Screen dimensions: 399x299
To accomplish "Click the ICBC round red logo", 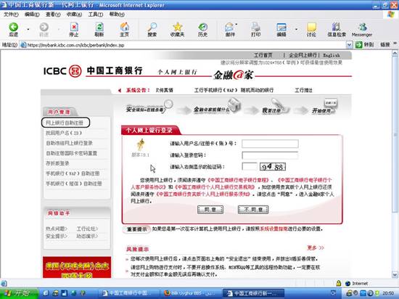I will coord(75,71).
